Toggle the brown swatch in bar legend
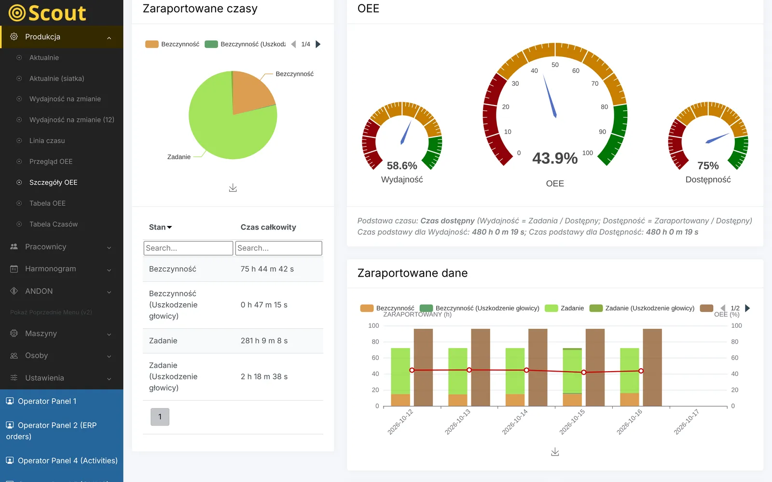Image resolution: width=772 pixels, height=482 pixels. [706, 308]
